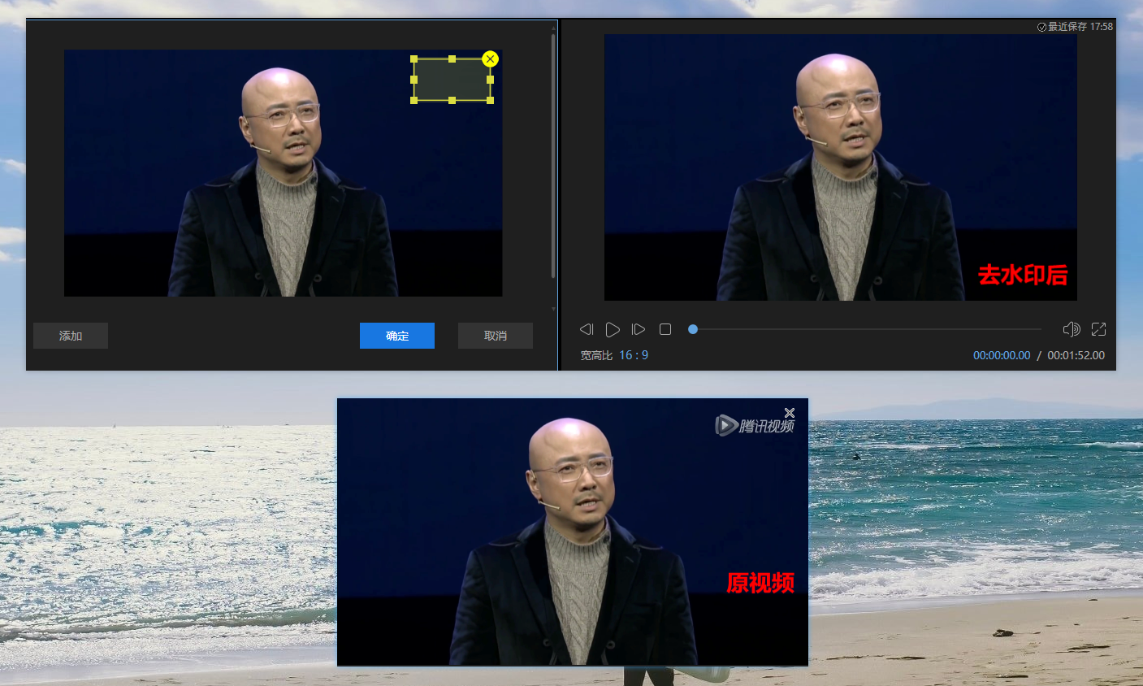Remove the yellow watermark selection box
The height and width of the screenshot is (686, 1143).
coord(490,59)
